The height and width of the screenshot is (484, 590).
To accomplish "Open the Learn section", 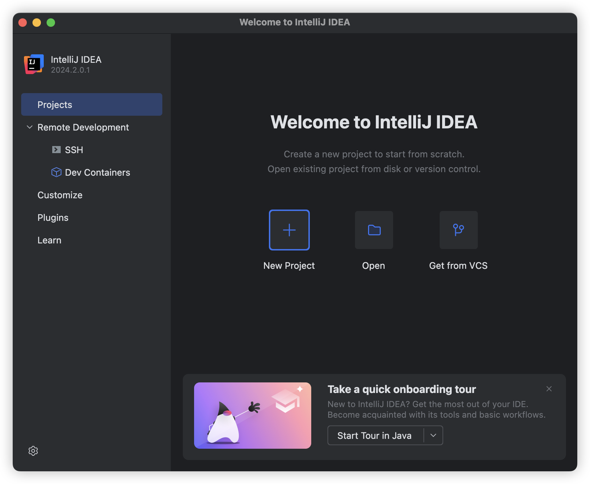I will (49, 240).
